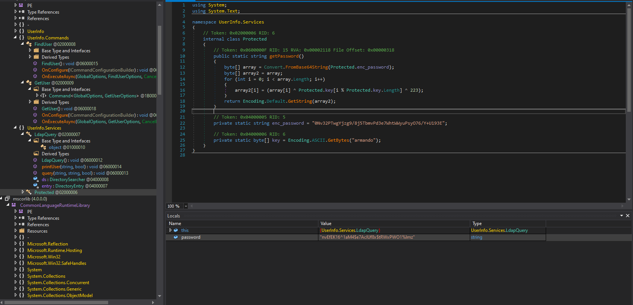
Task: Select OnExecuteAsync(GlobalOptions, FindUserOptions row
Action: click(x=99, y=76)
